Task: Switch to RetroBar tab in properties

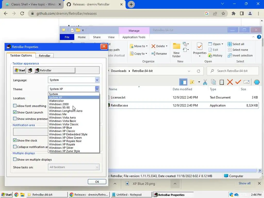Action: [x=45, y=56]
